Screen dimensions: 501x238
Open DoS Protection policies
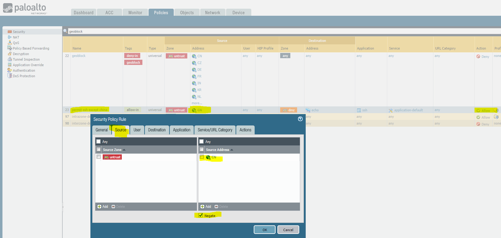(24, 76)
